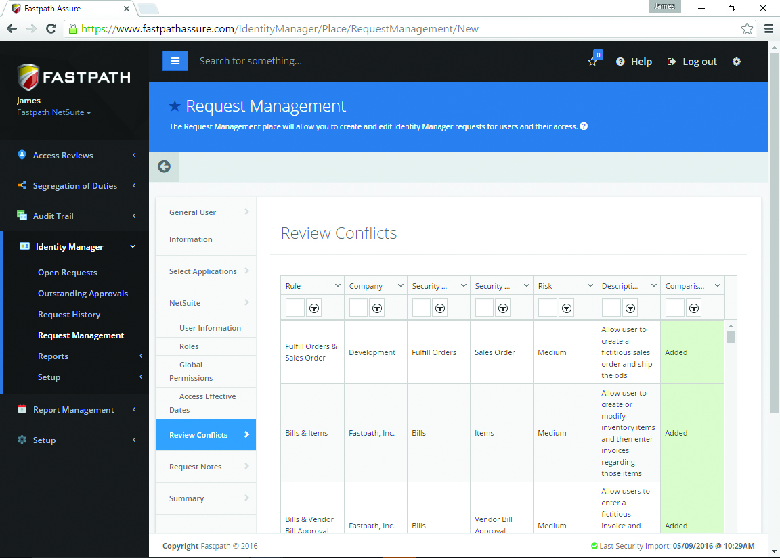Screen dimensions: 780x558
Task: Click the Report Management calendar icon
Action: point(22,409)
